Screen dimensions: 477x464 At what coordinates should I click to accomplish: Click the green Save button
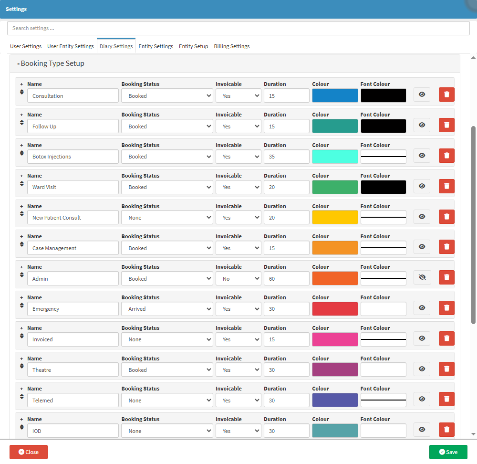(x=448, y=452)
